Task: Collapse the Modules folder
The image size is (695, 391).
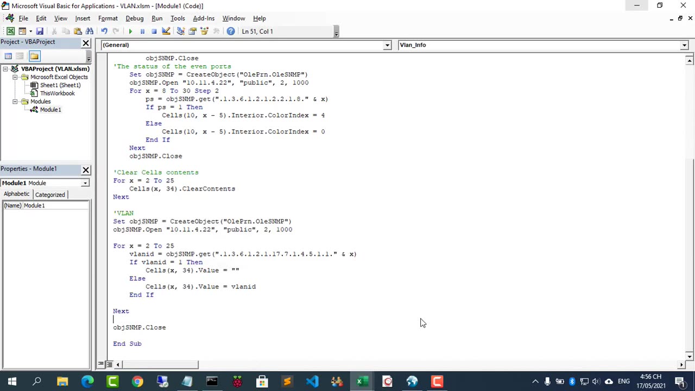Action: coord(16,102)
